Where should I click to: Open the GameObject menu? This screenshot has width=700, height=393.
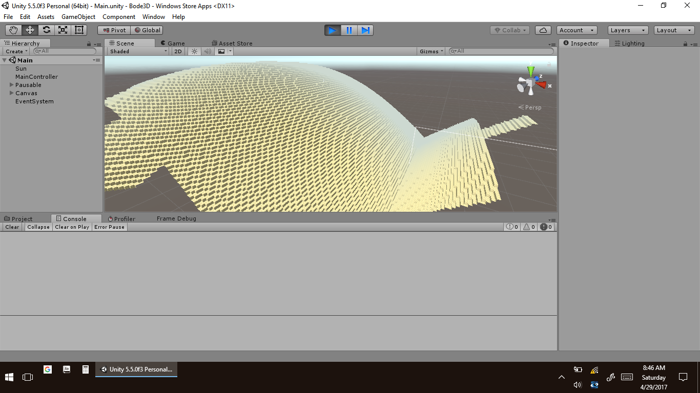(78, 17)
